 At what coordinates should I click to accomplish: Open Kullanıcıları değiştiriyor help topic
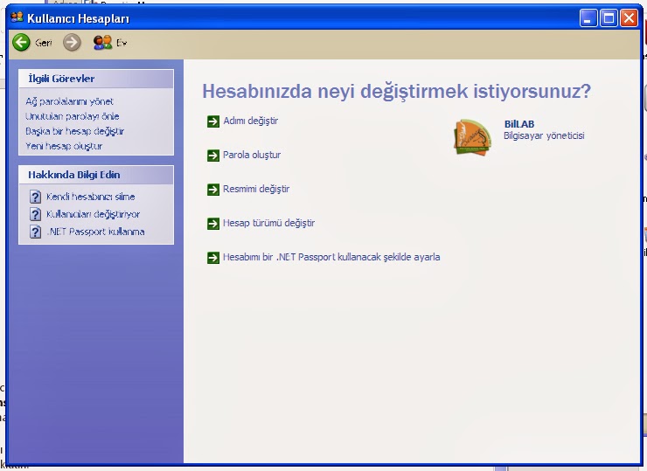tap(93, 214)
